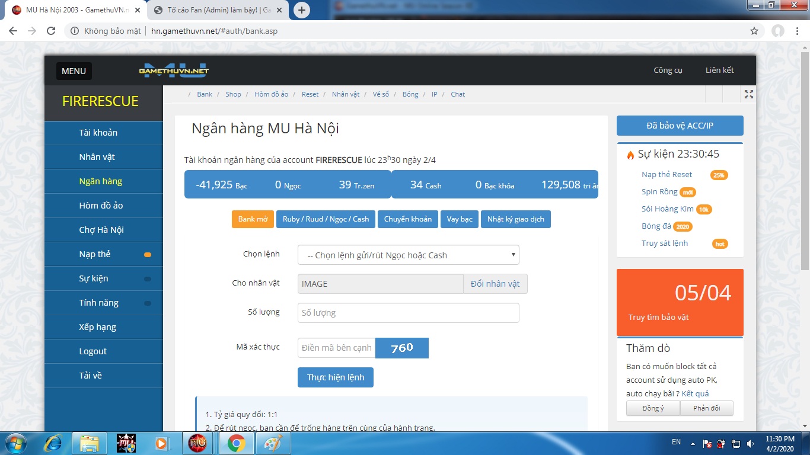
Task: Open the MENU toggle in header
Action: click(74, 71)
